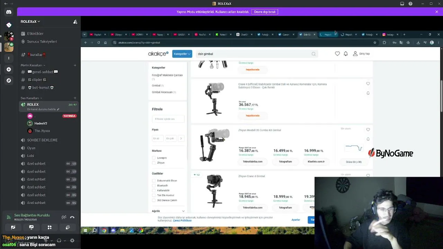Open the Discord discover servers compass icon
This screenshot has width=443, height=249.
click(9, 80)
